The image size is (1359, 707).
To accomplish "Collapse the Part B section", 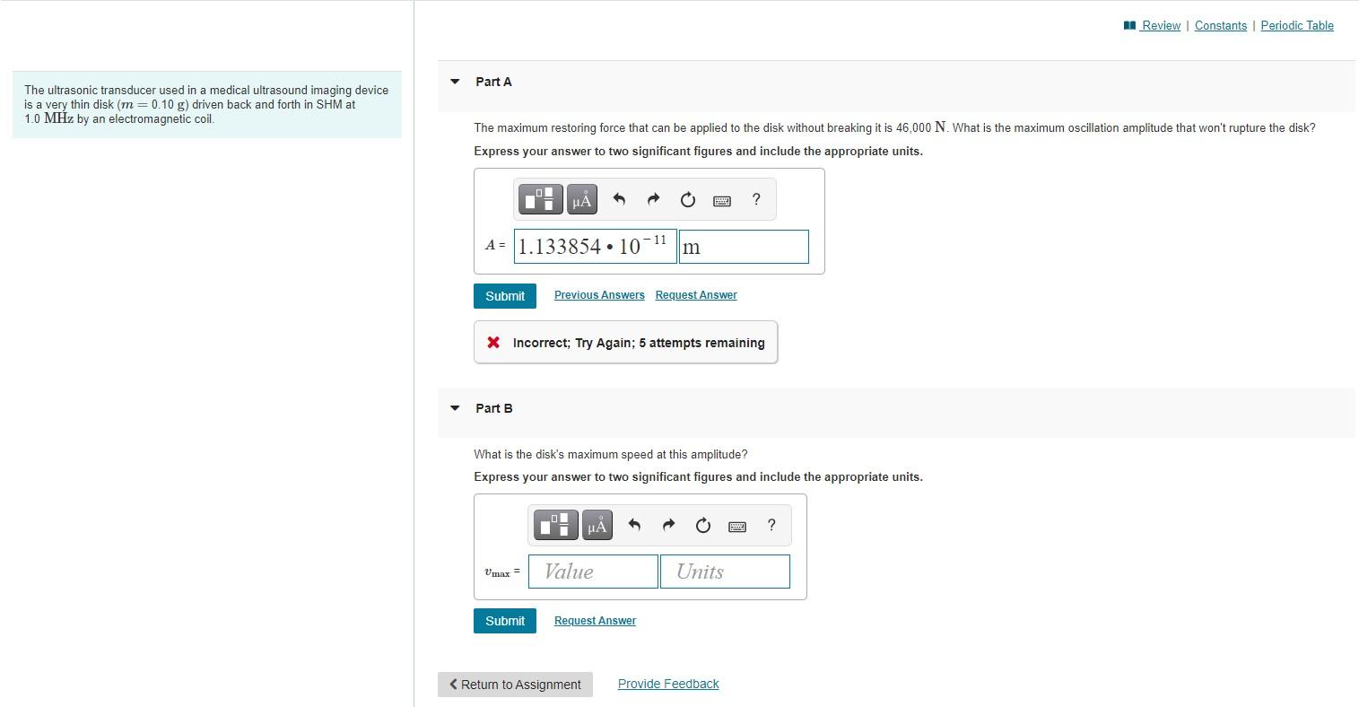I will [454, 408].
